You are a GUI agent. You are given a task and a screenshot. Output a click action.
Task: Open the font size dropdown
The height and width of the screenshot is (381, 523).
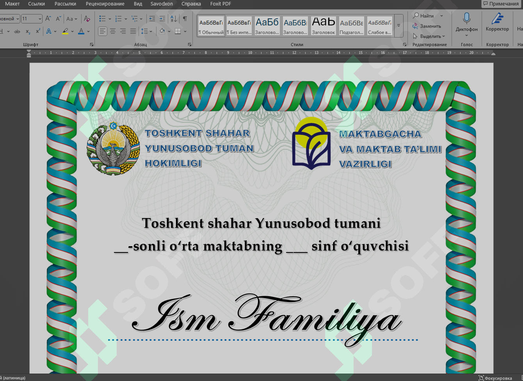(40, 18)
